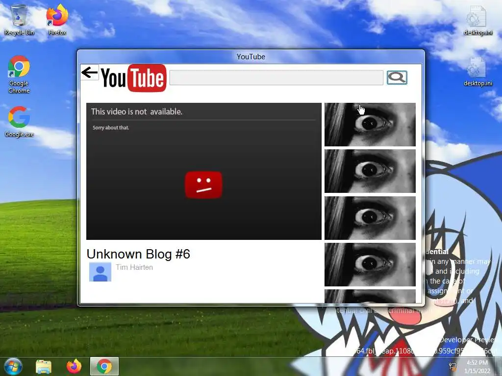Select the Firefox desktop shortcut

click(57, 20)
